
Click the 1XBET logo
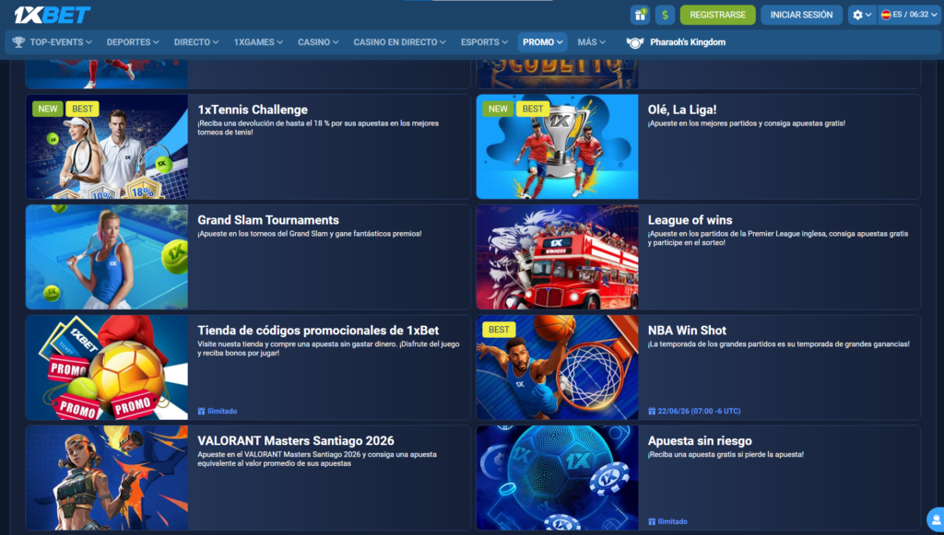pos(52,15)
